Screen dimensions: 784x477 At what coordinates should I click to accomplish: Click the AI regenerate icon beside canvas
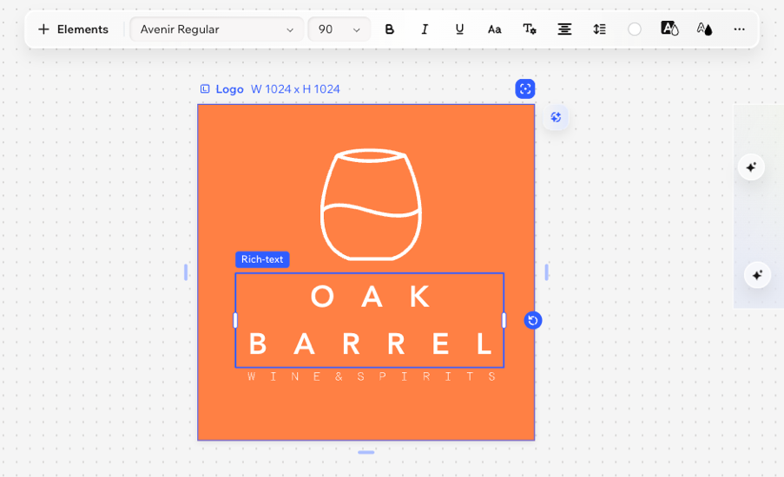556,117
